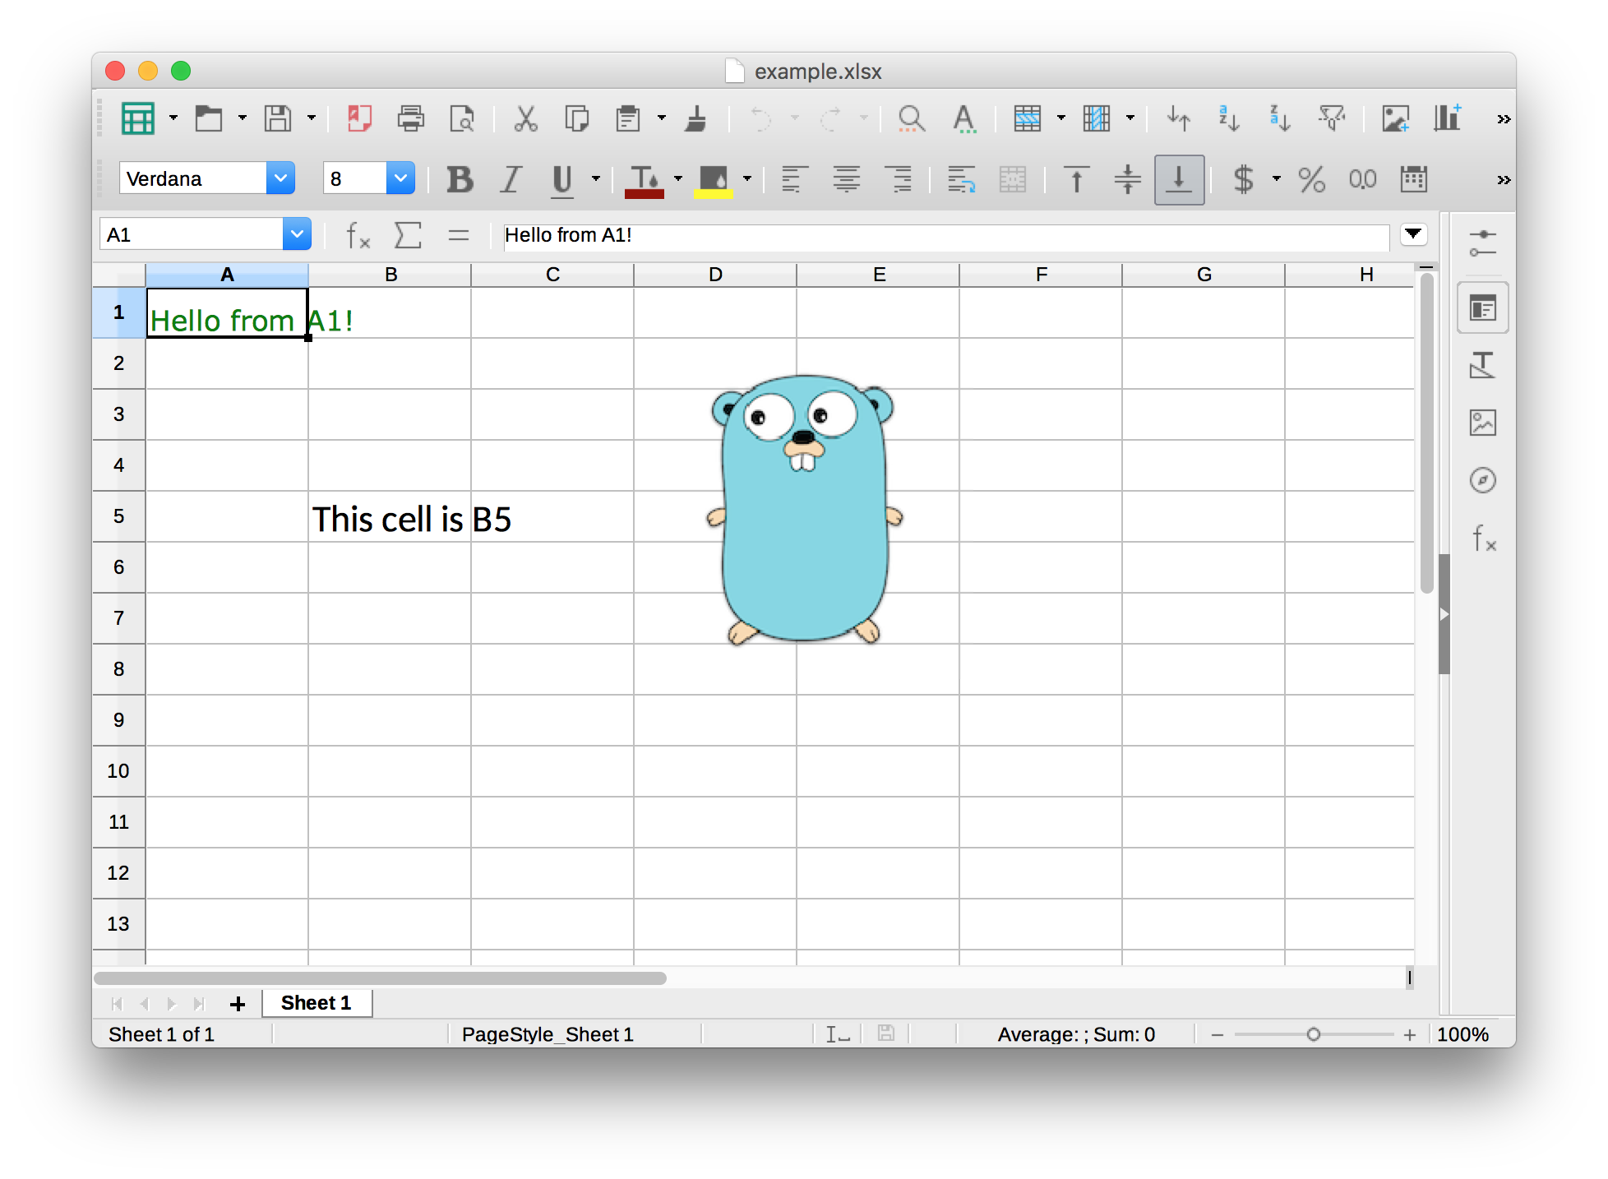Click the Insert Chart icon
The width and height of the screenshot is (1608, 1179).
click(x=1447, y=119)
